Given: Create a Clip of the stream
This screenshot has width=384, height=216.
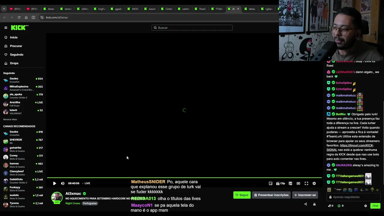Looking at the screenshot, I should pos(280,183).
